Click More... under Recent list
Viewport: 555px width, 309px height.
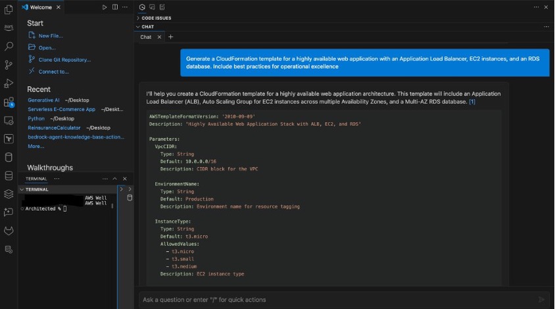36,146
